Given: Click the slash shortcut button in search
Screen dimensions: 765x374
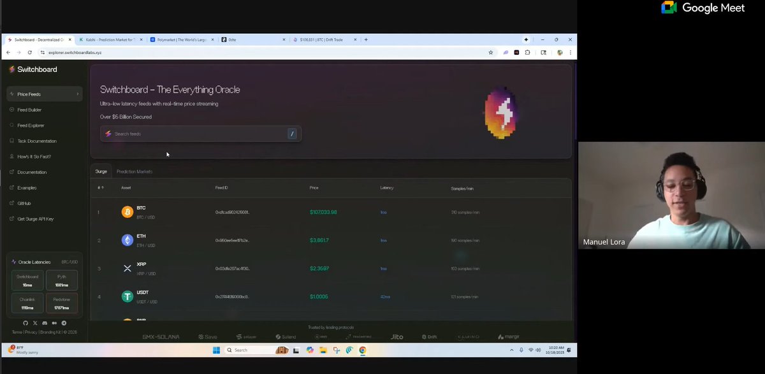Looking at the screenshot, I should coord(292,134).
